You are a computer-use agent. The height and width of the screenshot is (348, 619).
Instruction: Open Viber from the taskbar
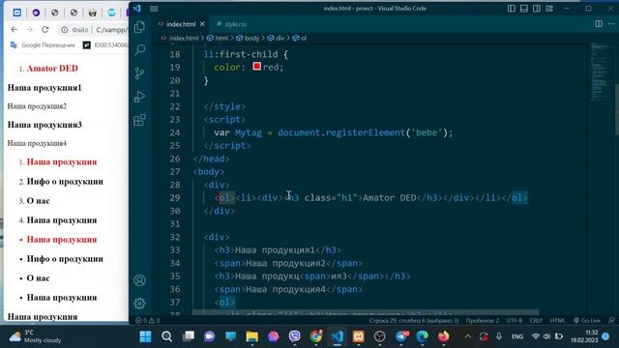(294, 336)
